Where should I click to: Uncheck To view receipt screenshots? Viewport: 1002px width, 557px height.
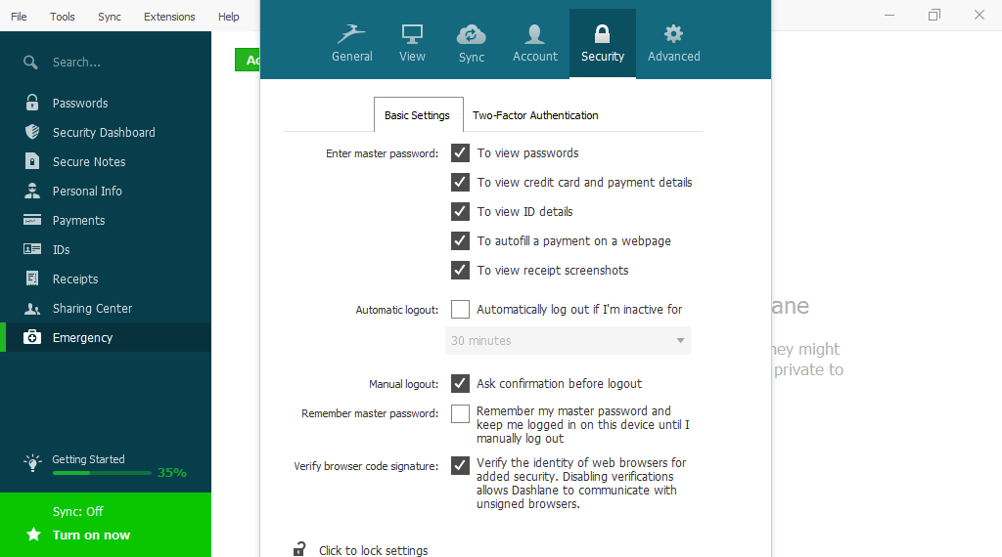[460, 271]
